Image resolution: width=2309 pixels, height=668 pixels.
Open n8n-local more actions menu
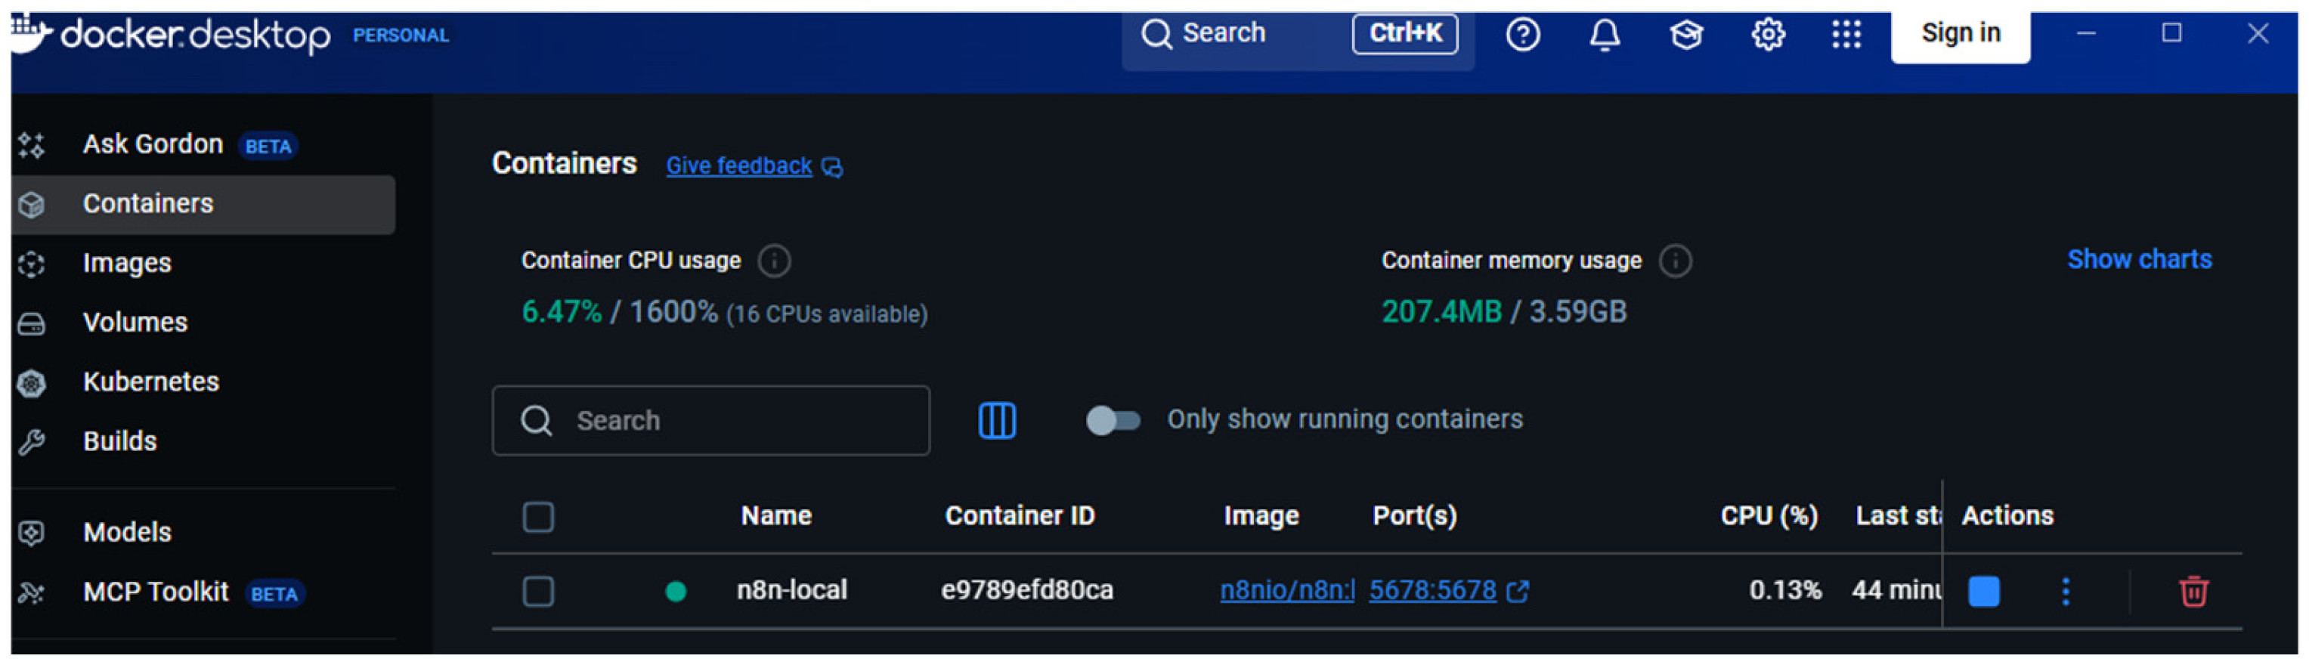click(2065, 591)
